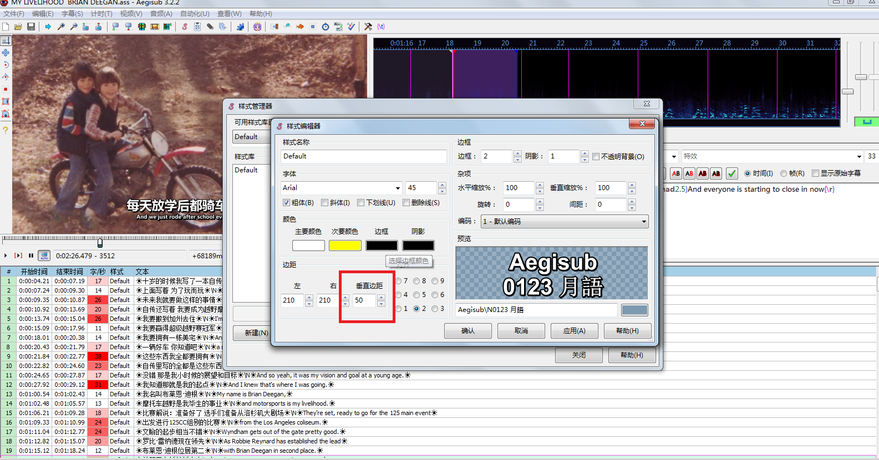Increase the vertical margin 50 spinner
Viewport: 879px width, 460px height.
pyautogui.click(x=381, y=297)
